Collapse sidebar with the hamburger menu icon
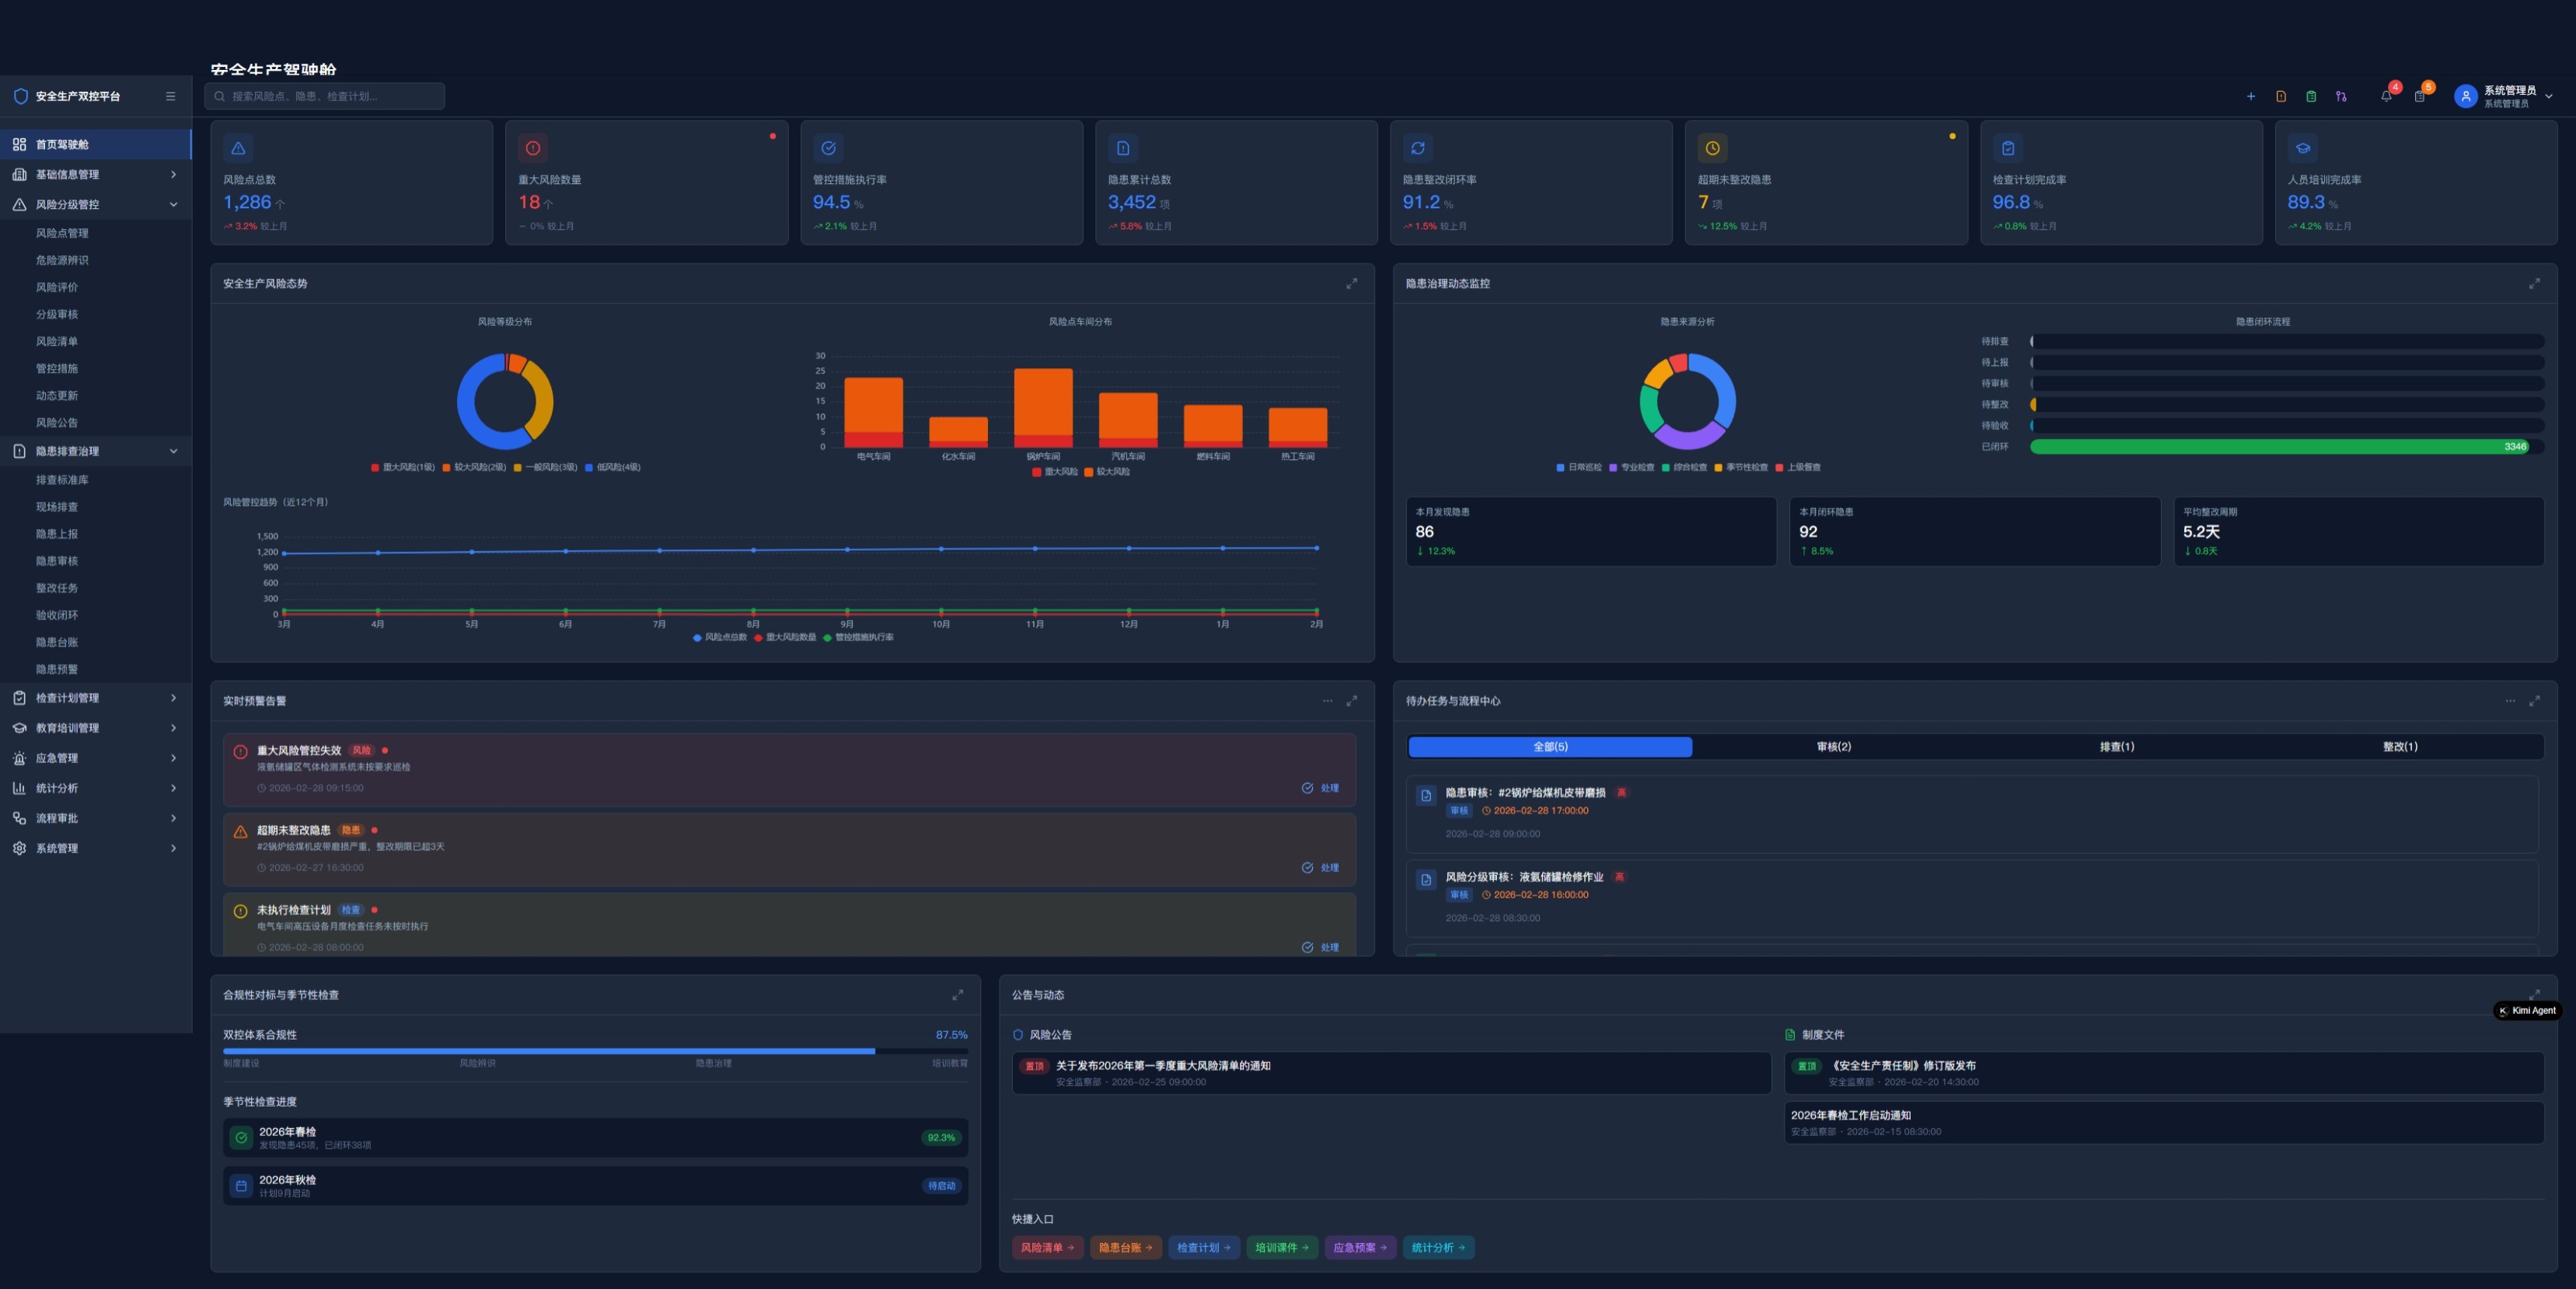2576x1289 pixels. [x=170, y=97]
